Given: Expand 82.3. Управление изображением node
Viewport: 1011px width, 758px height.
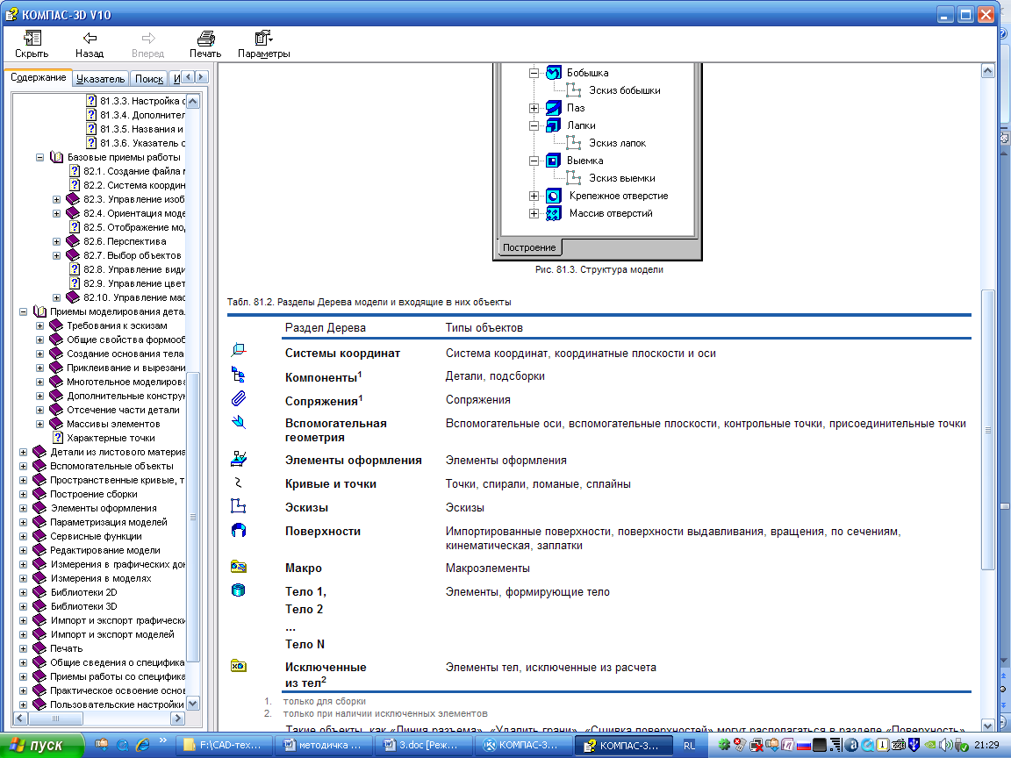Looking at the screenshot, I should [57, 199].
